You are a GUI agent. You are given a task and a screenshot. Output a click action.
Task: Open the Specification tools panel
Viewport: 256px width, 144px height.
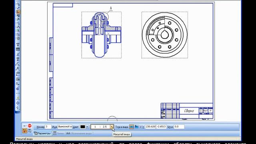click(x=18, y=38)
